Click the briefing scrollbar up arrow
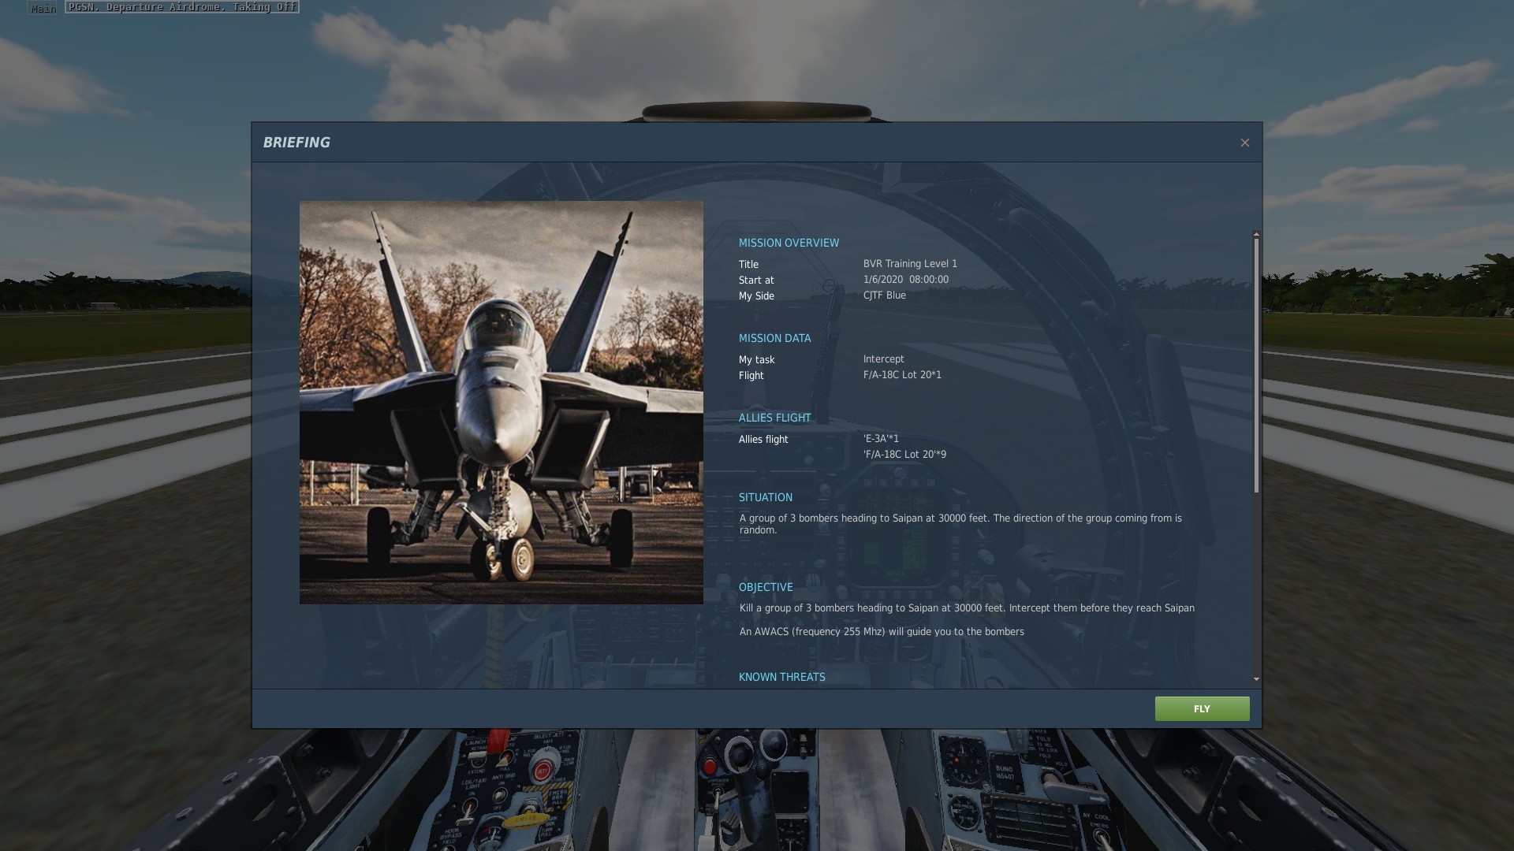 (1256, 234)
